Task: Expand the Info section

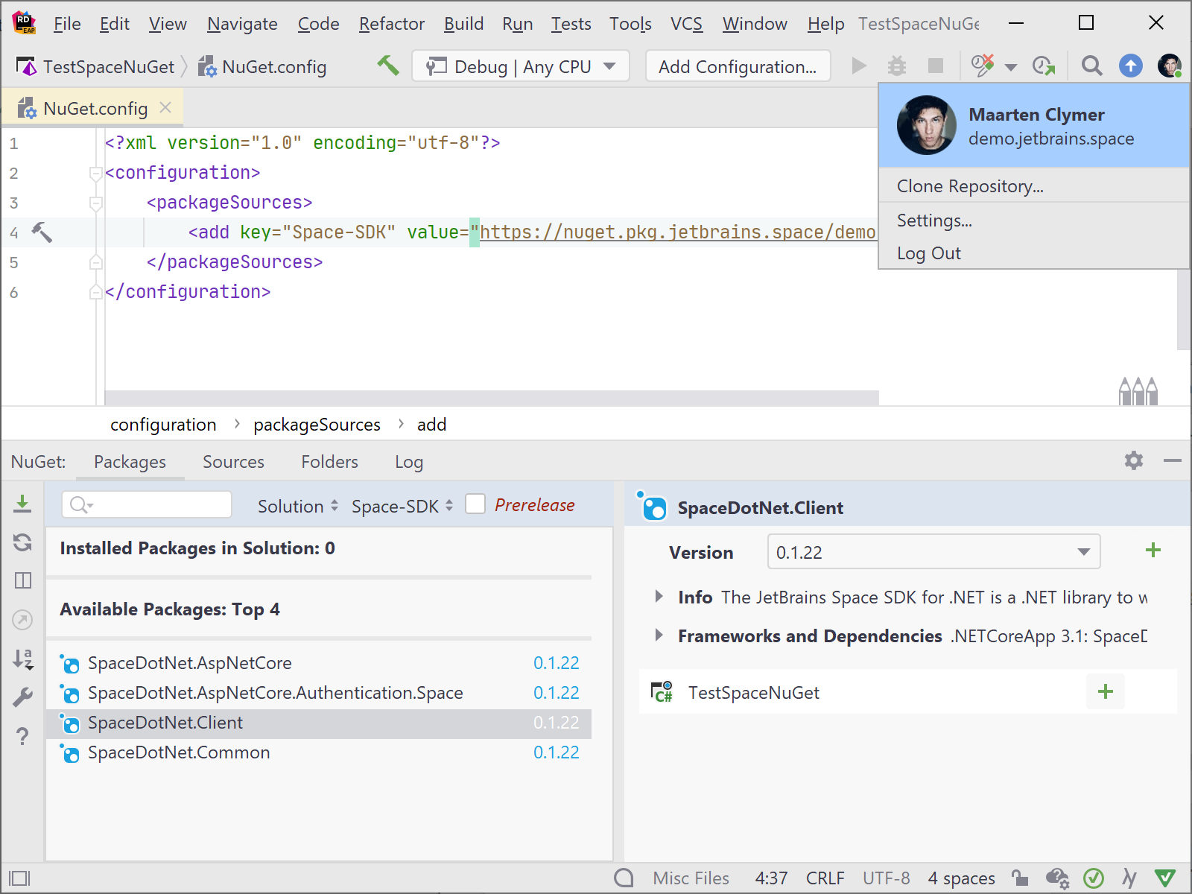Action: click(x=659, y=597)
